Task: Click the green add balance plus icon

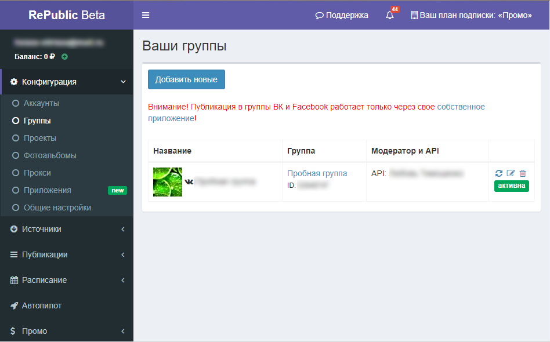Action: (x=64, y=56)
